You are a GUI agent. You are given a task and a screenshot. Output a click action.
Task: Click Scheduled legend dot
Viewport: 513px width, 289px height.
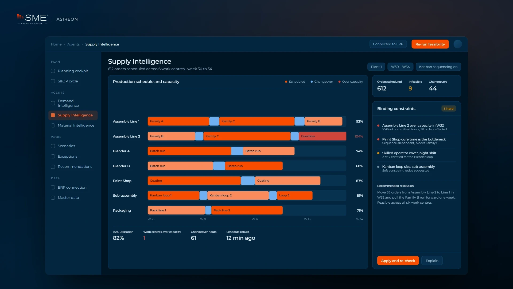point(286,82)
